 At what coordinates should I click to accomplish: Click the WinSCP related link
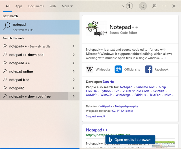tap(106, 95)
